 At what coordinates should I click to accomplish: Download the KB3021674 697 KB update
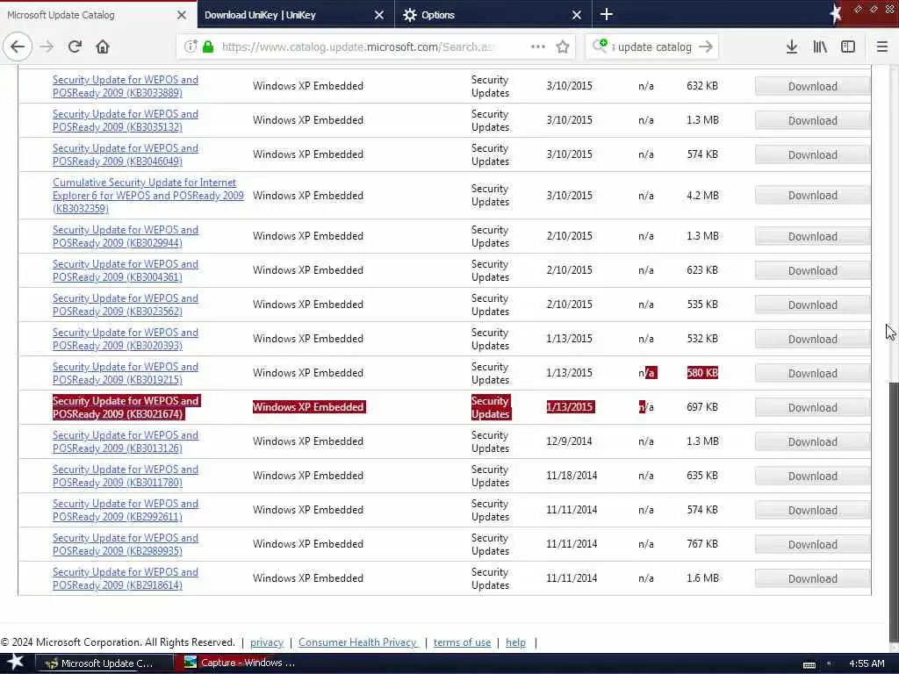click(812, 407)
